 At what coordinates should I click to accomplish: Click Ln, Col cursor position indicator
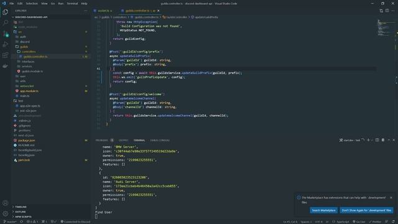pos(290,222)
